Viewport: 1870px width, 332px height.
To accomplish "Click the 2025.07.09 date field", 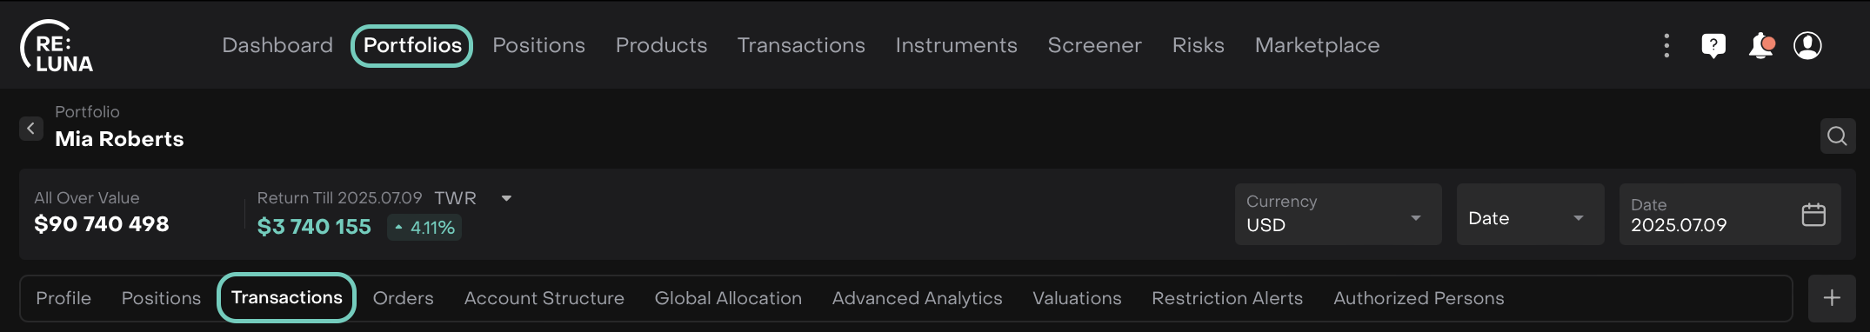I will (1730, 214).
